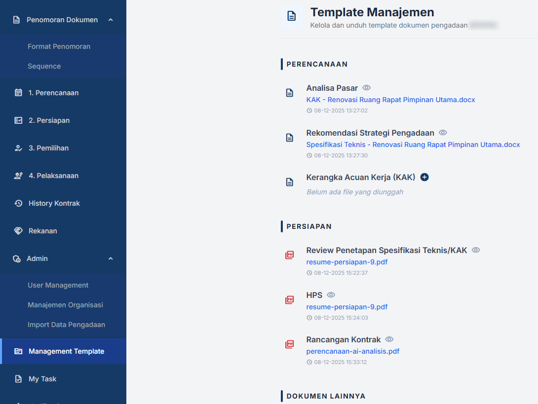Open Manajemen Organisasi submenu
The width and height of the screenshot is (538, 404).
click(x=65, y=305)
